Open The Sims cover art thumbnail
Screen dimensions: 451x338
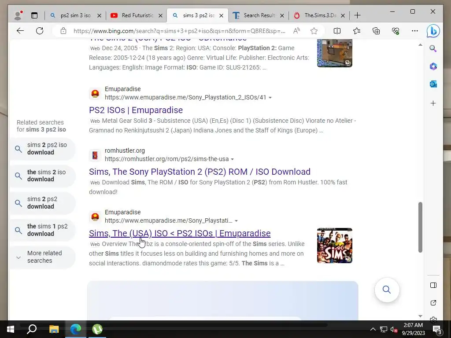[335, 246]
